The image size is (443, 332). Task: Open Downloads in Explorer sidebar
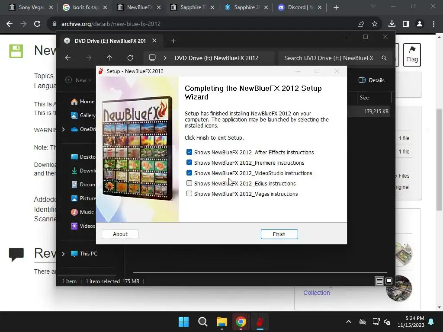83,170
